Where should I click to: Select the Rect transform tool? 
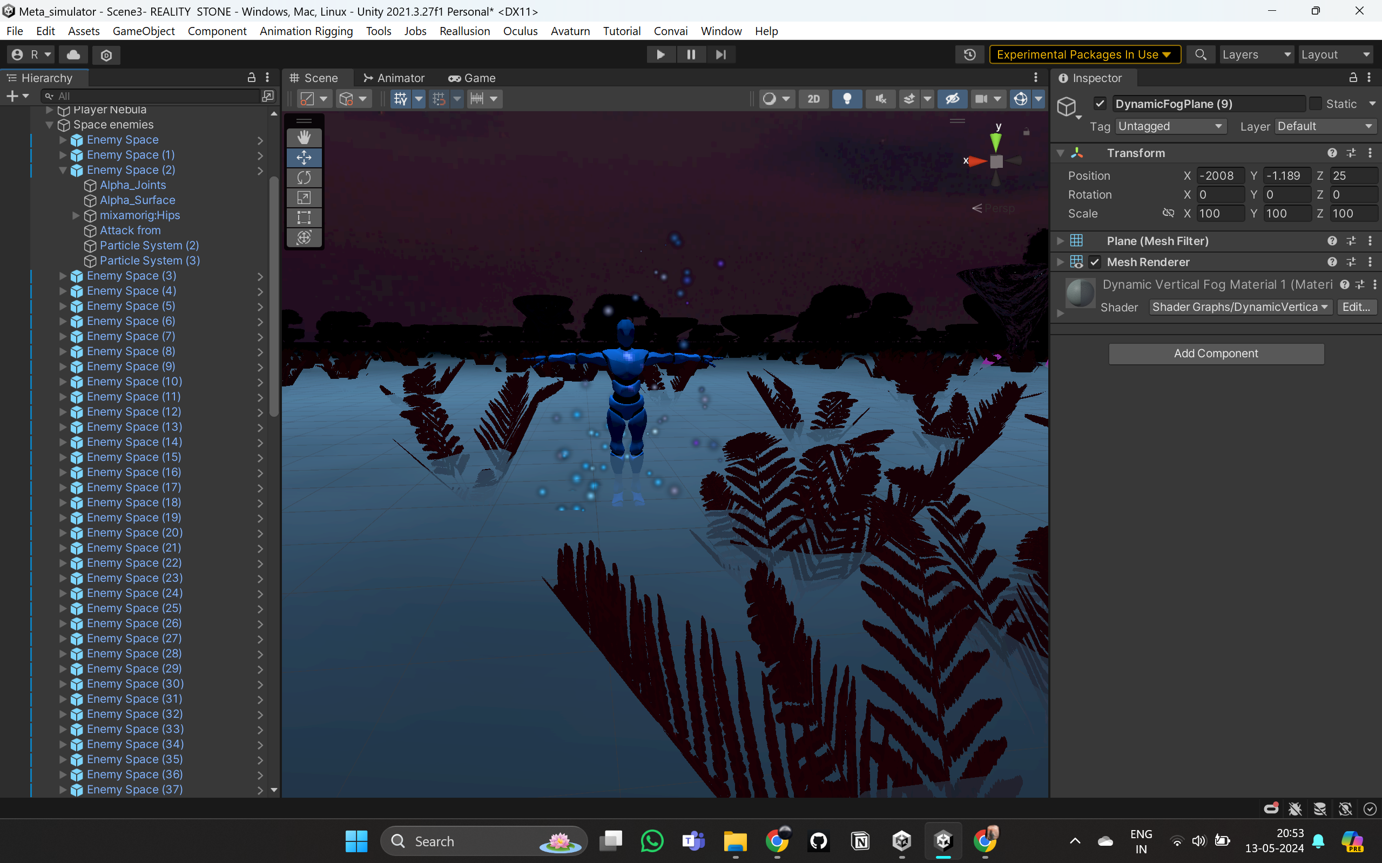tap(304, 218)
